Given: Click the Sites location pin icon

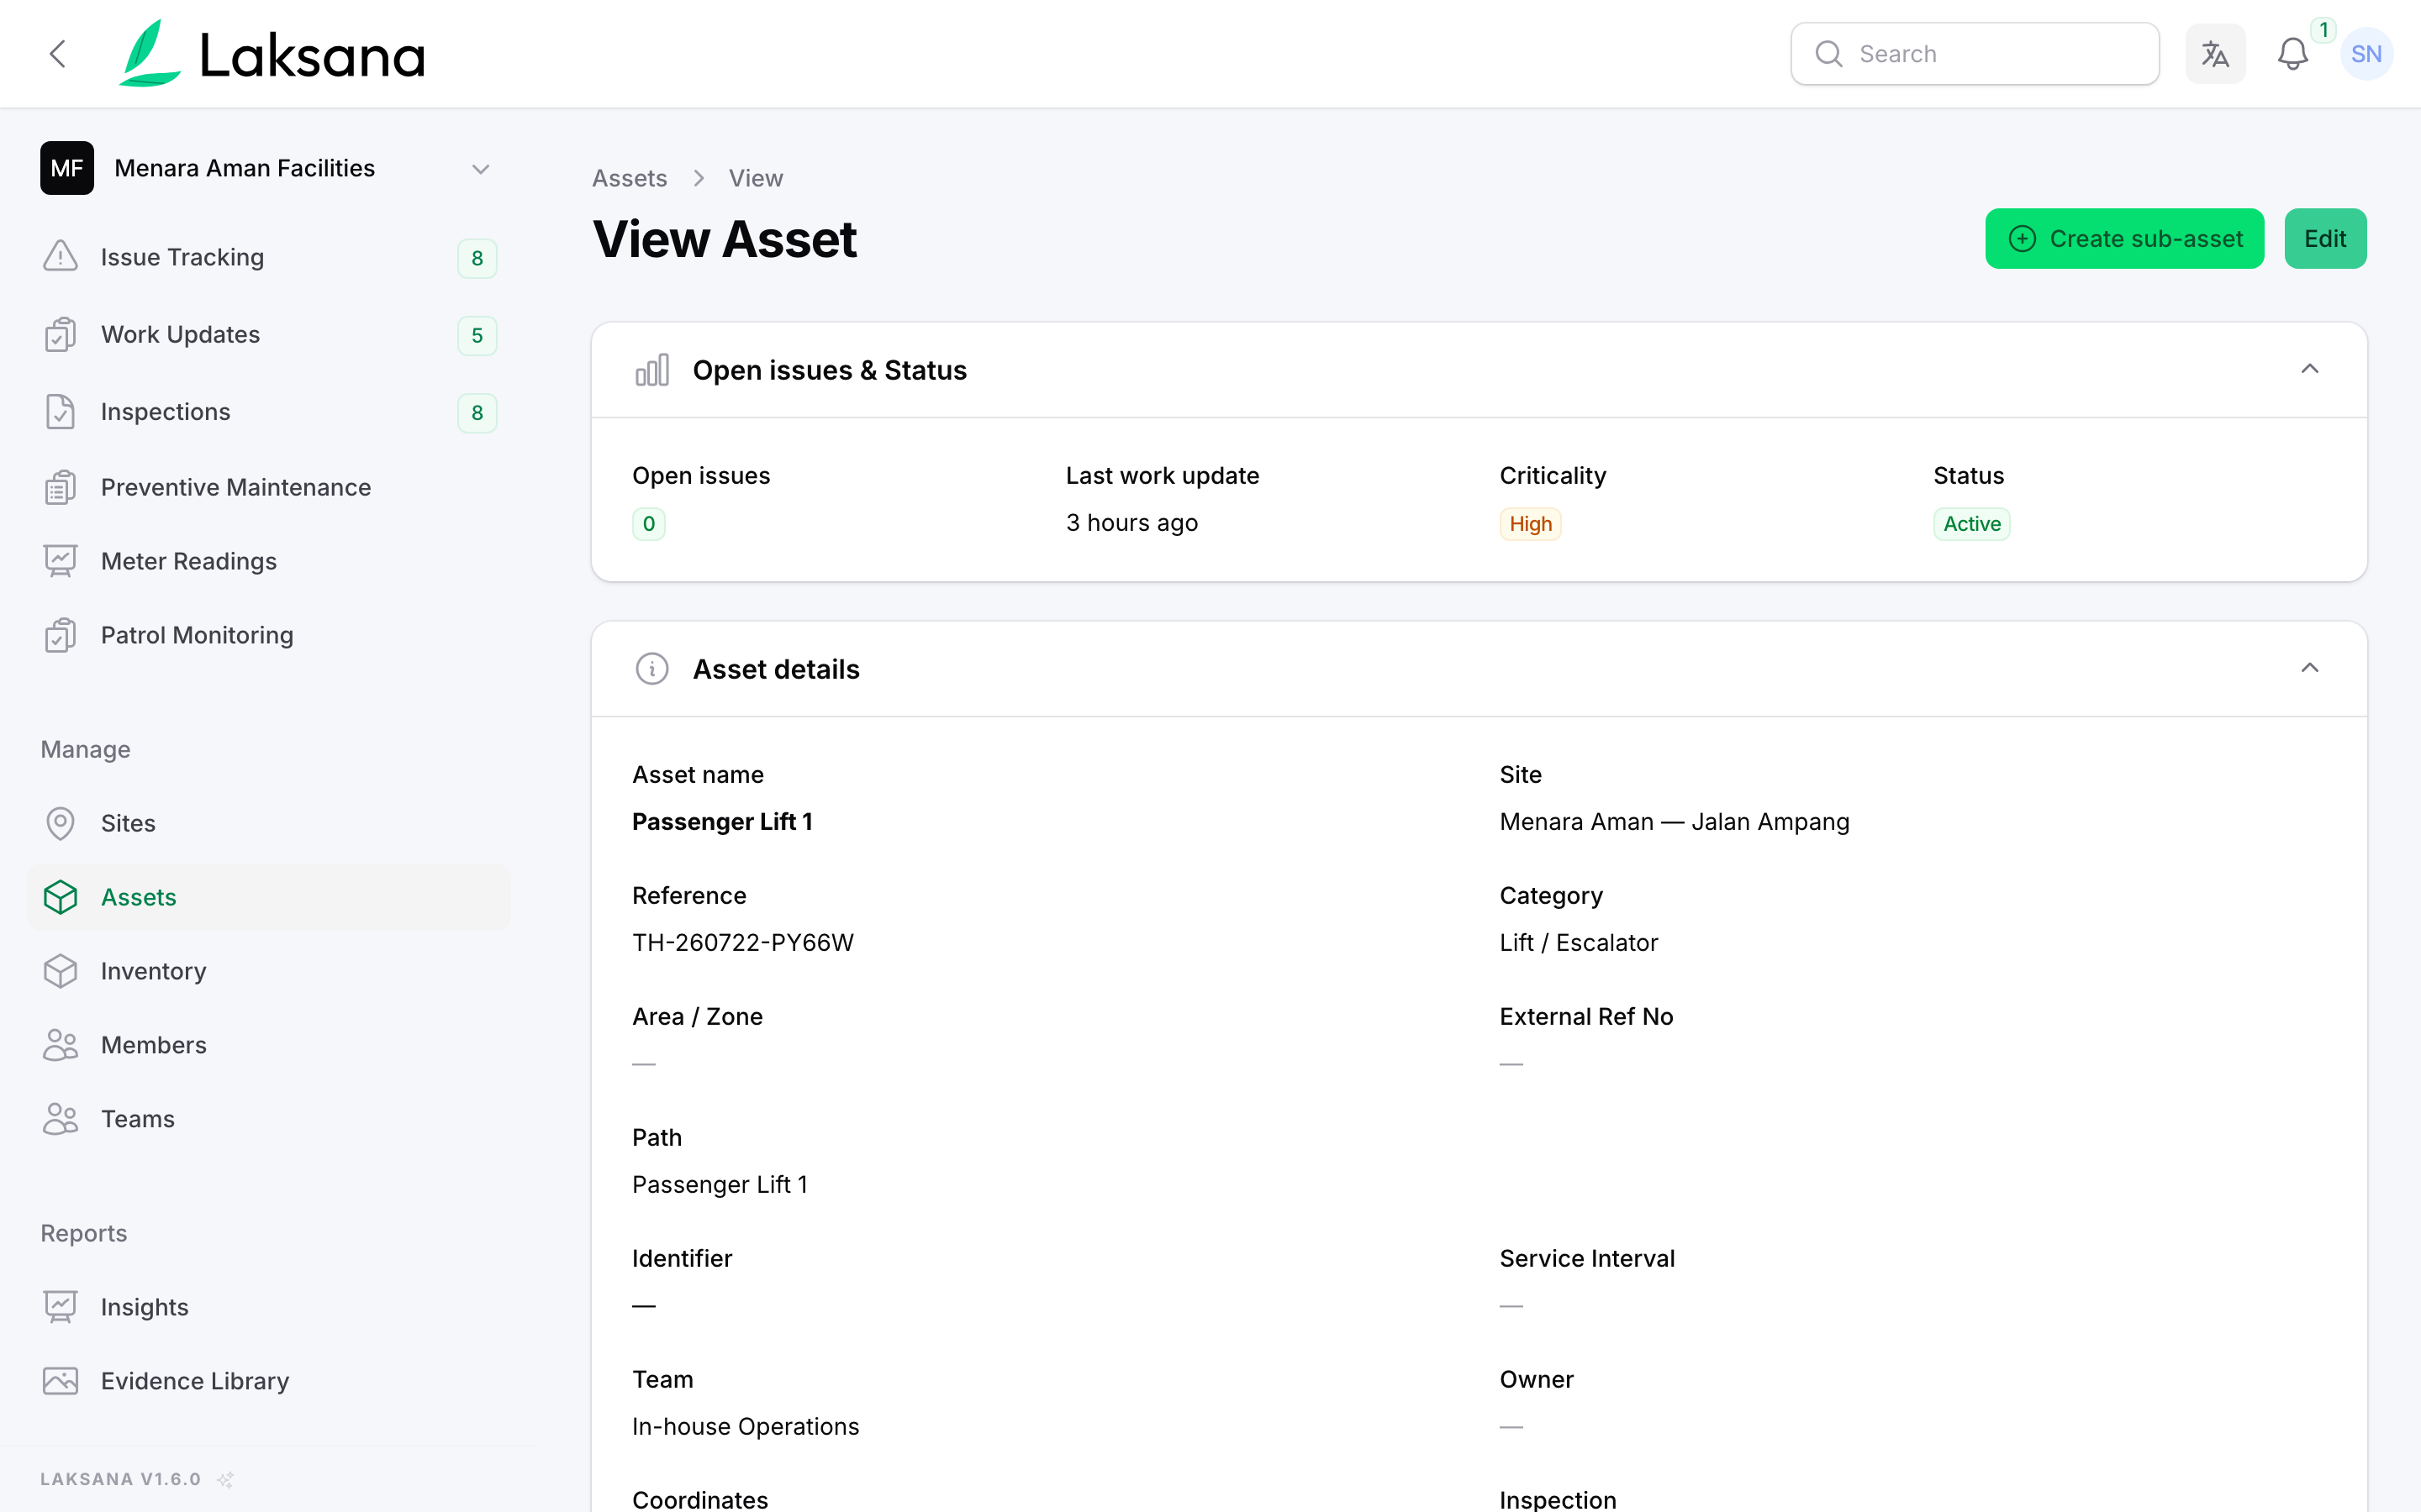Looking at the screenshot, I should tap(61, 823).
